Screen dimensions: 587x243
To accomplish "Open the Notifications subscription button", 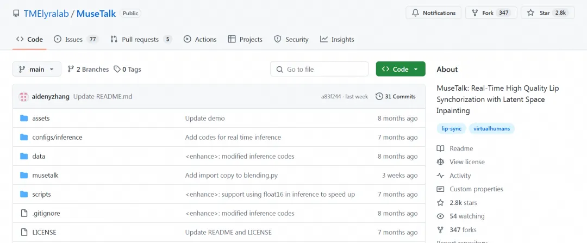I will click(434, 13).
